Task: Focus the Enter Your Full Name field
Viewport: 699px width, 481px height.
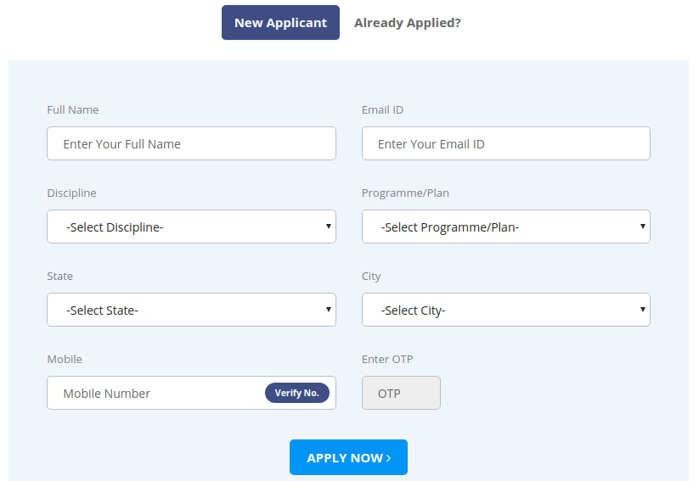Action: click(191, 143)
